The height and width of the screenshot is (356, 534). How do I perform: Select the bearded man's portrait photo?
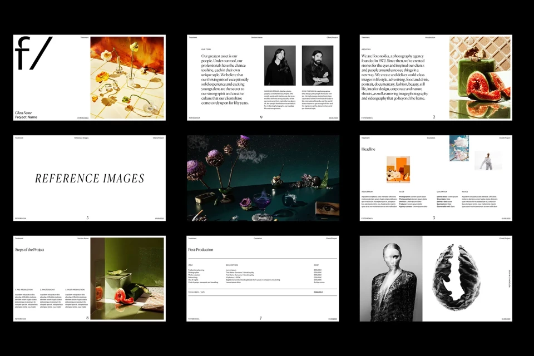click(317, 65)
